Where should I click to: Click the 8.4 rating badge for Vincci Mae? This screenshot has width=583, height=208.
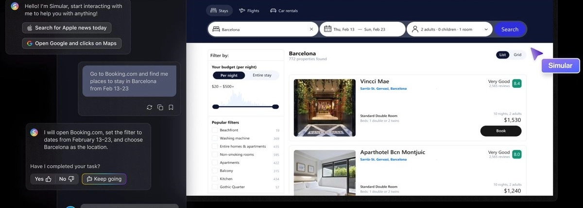coord(517,83)
